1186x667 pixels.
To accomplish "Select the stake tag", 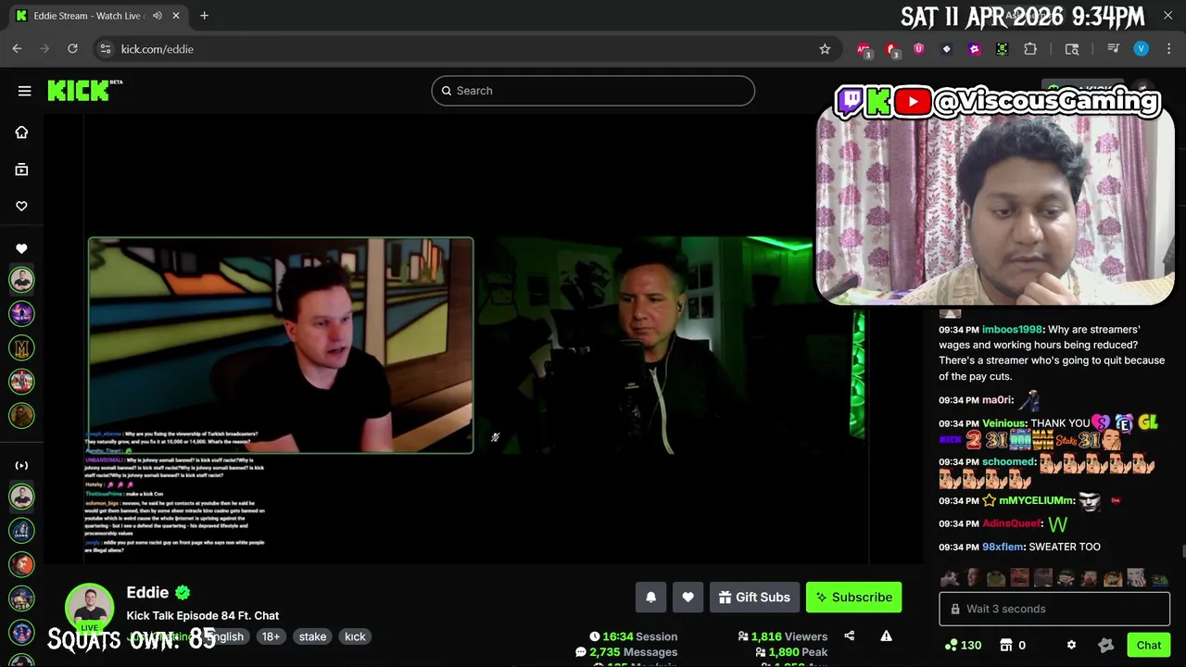I will pos(312,636).
